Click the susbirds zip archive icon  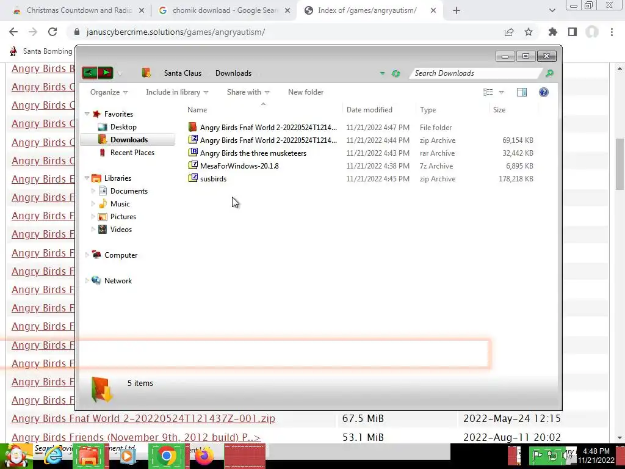pyautogui.click(x=193, y=178)
